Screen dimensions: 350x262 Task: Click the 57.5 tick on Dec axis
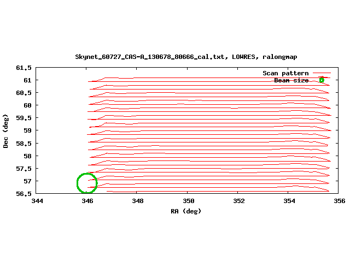24,168
